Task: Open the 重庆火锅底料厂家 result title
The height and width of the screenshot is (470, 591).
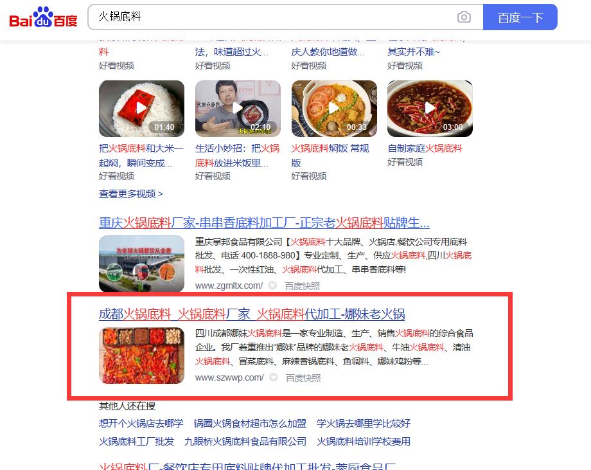Action: 264,223
